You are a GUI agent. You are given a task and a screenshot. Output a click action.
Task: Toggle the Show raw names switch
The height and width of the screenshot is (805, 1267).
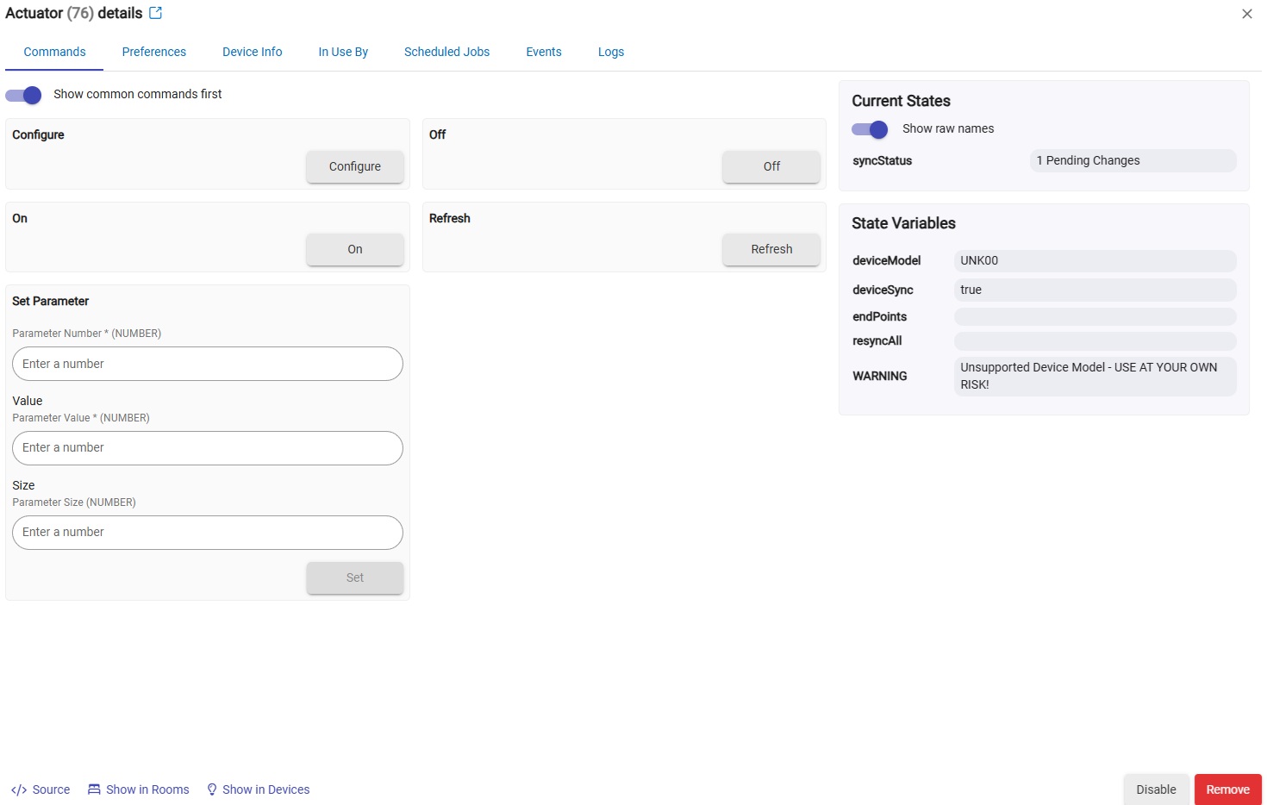[x=870, y=129]
